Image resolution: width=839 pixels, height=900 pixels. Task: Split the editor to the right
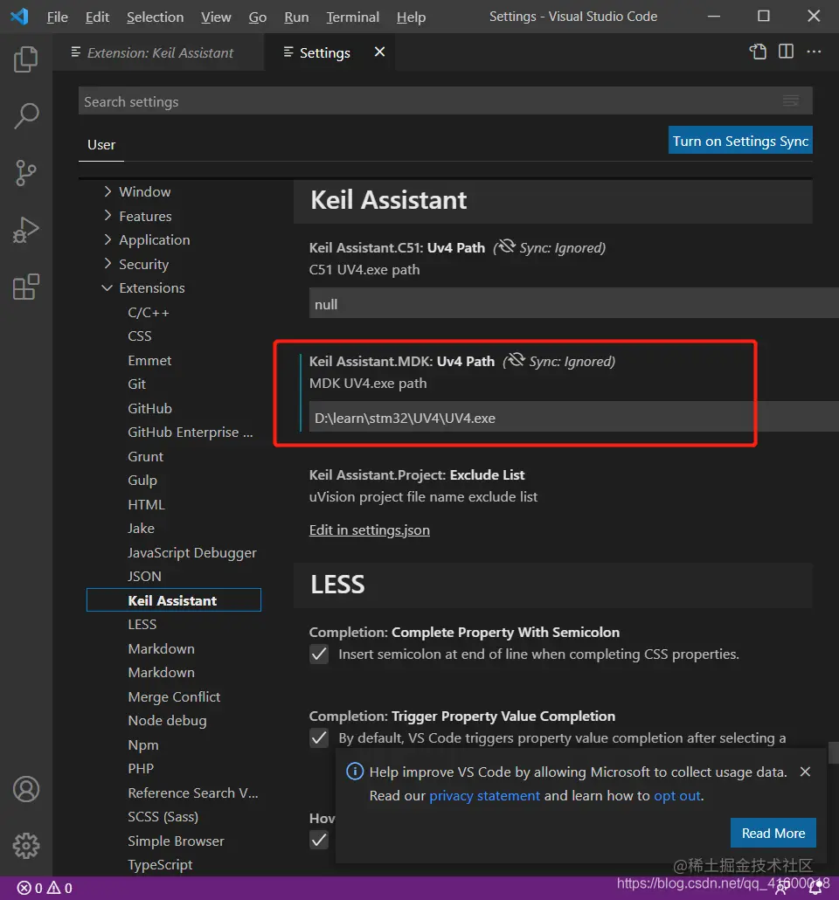787,52
